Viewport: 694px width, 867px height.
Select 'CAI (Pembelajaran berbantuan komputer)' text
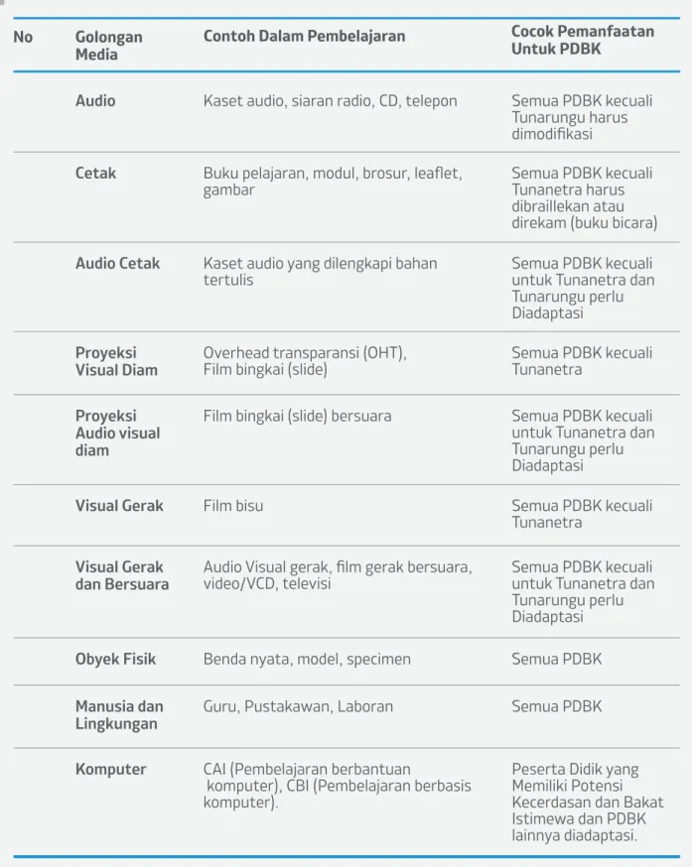307,778
